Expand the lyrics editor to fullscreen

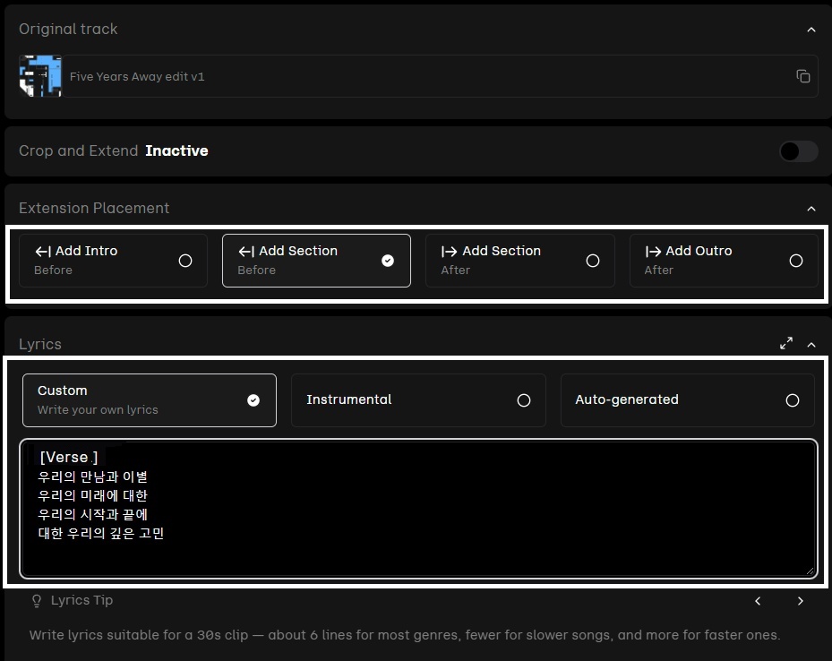(786, 343)
